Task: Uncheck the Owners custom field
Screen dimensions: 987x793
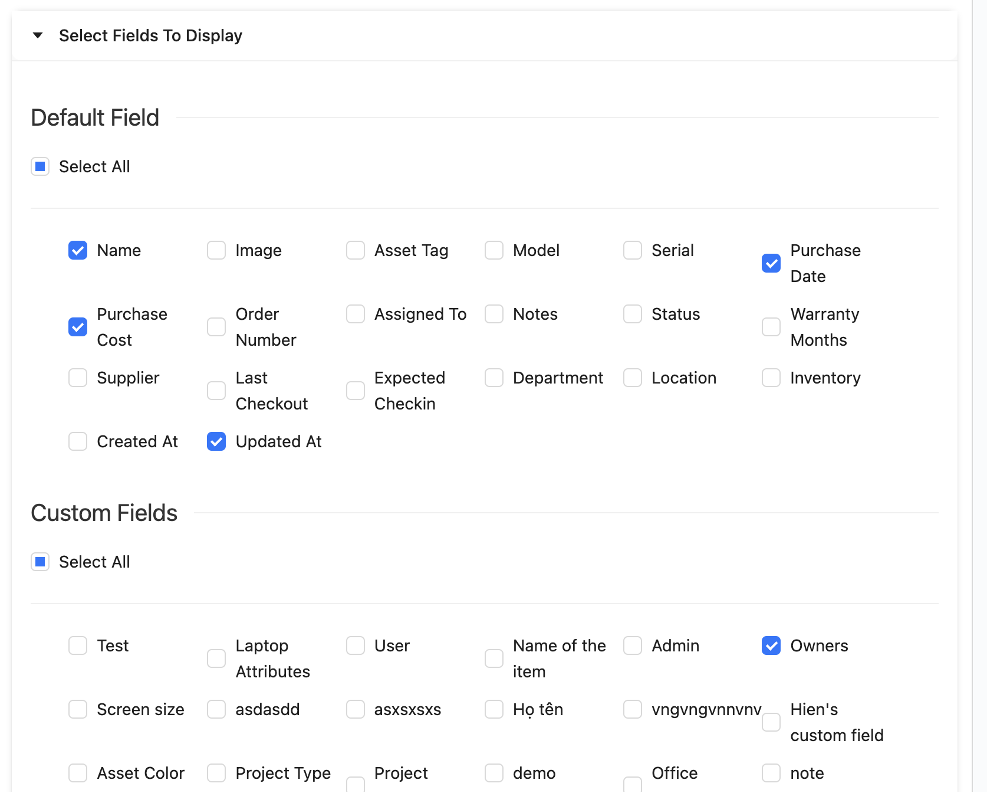Action: (x=771, y=646)
